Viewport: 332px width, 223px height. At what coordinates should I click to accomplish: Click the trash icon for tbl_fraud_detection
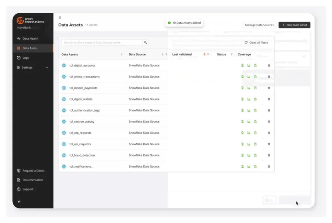269,155
